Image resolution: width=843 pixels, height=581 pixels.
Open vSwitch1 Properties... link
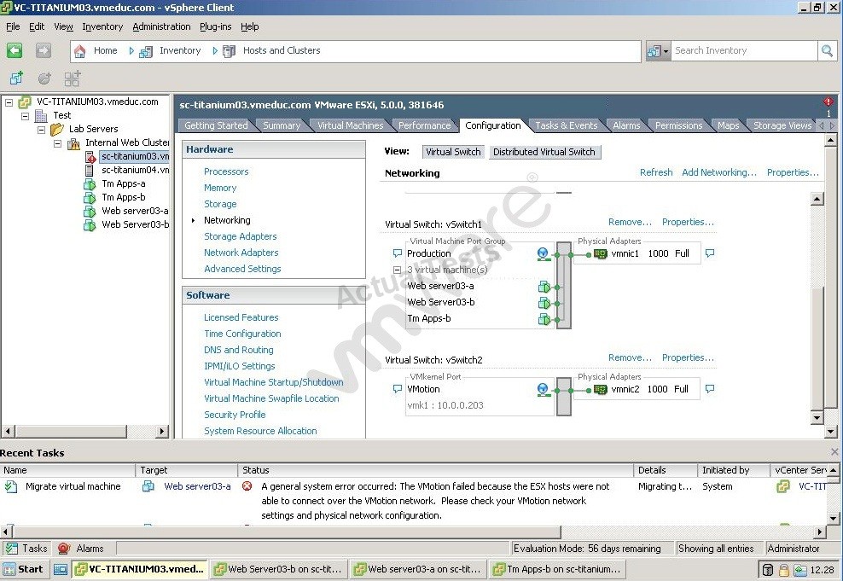(x=688, y=222)
